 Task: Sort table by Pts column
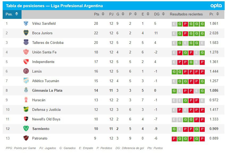click(99, 14)
